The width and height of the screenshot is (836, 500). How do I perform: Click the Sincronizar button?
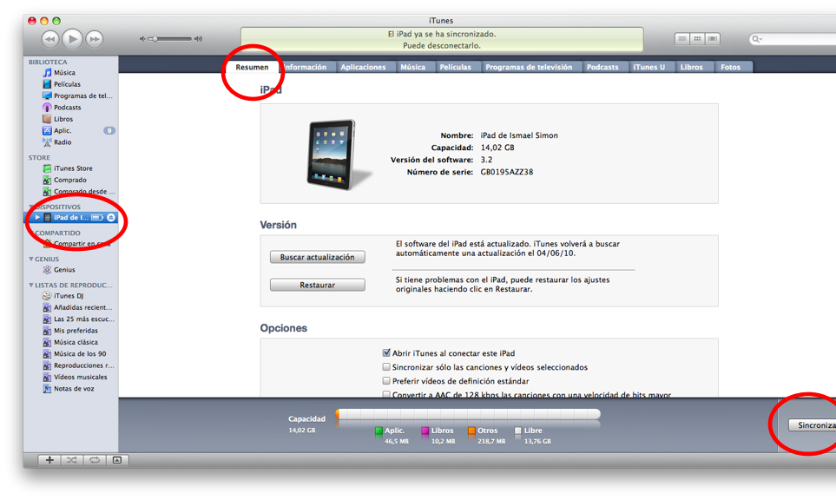pyautogui.click(x=813, y=424)
